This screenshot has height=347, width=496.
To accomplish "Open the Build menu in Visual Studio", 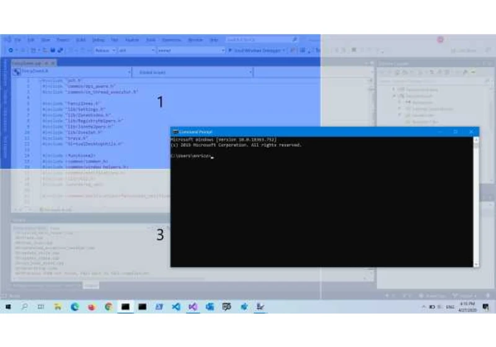I will (81, 40).
